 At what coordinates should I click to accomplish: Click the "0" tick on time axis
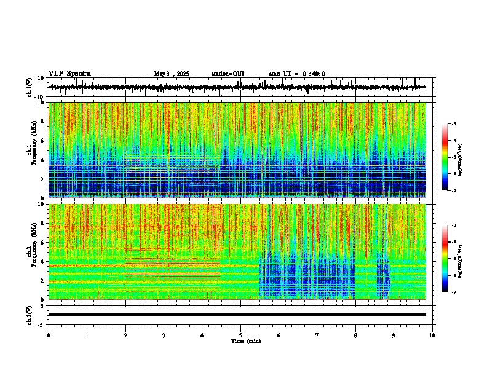click(x=49, y=335)
